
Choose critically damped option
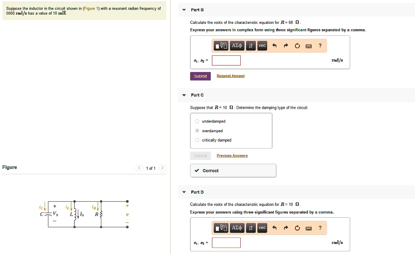coord(197,140)
